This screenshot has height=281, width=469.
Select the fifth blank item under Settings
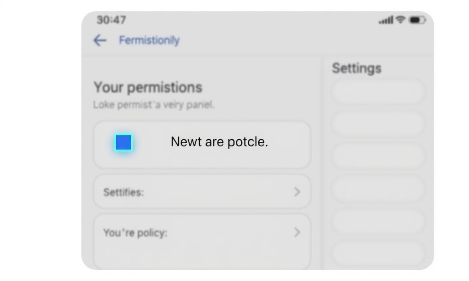pos(378,221)
